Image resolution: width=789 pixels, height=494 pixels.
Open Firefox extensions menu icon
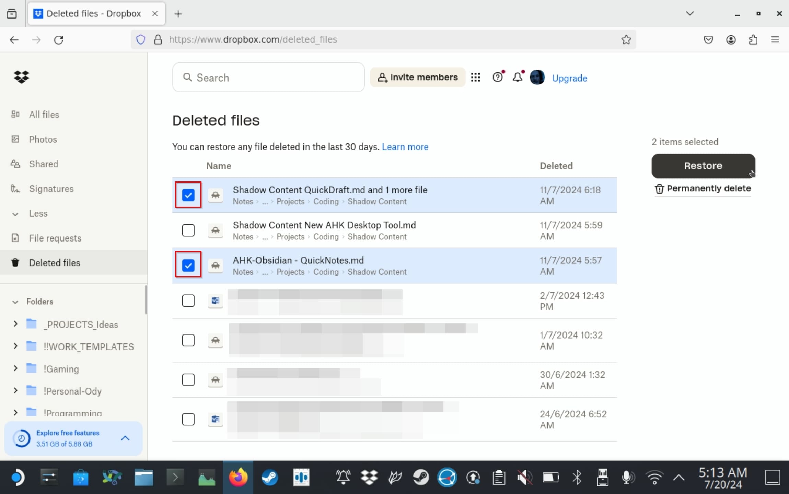tap(753, 40)
